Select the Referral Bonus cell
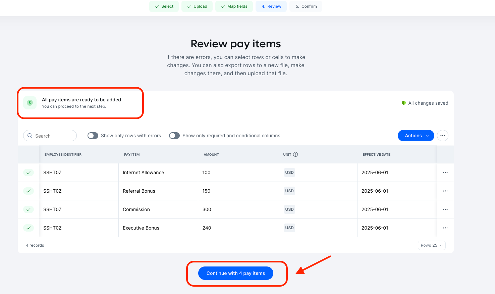The width and height of the screenshot is (495, 294). 158,191
